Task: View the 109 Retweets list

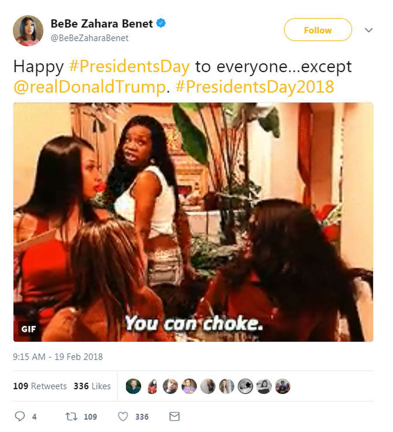Action: coord(40,386)
